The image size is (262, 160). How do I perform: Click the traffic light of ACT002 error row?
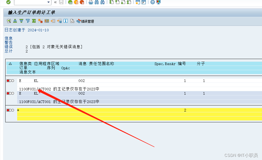pos(10,81)
